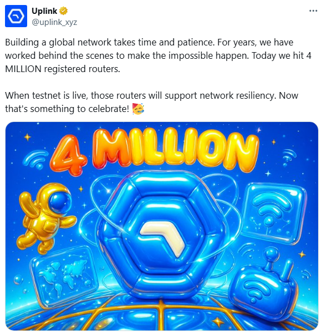This screenshot has height=336, width=327.
Task: Open the Uplink profile avatar
Action: 16,16
